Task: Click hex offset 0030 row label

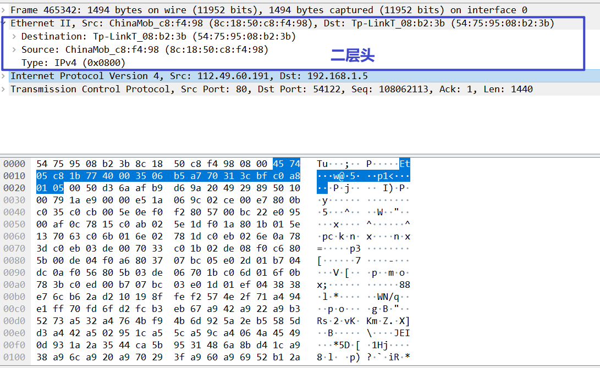Action: tap(14, 200)
